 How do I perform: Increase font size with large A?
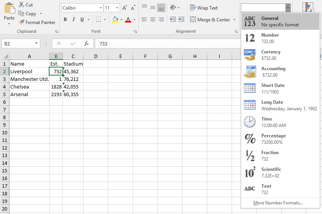point(125,8)
